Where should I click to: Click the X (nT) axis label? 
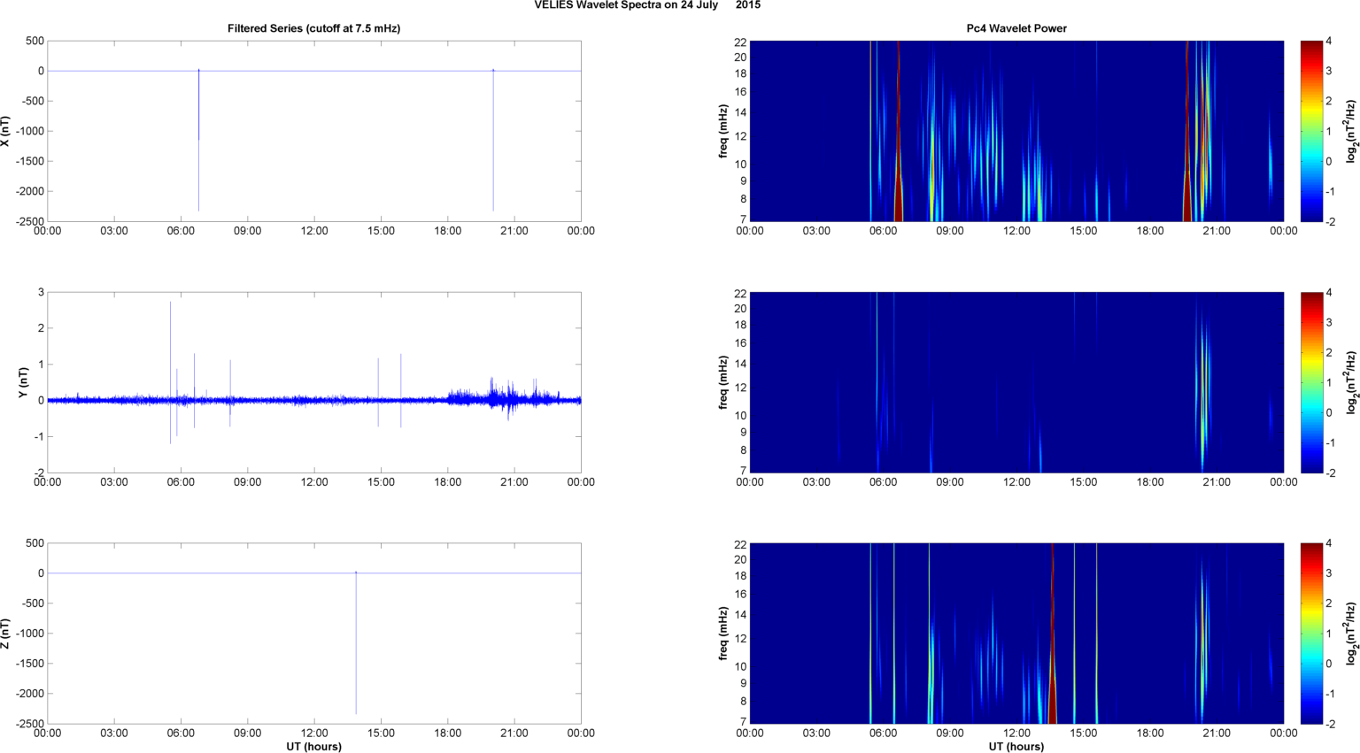point(6,131)
